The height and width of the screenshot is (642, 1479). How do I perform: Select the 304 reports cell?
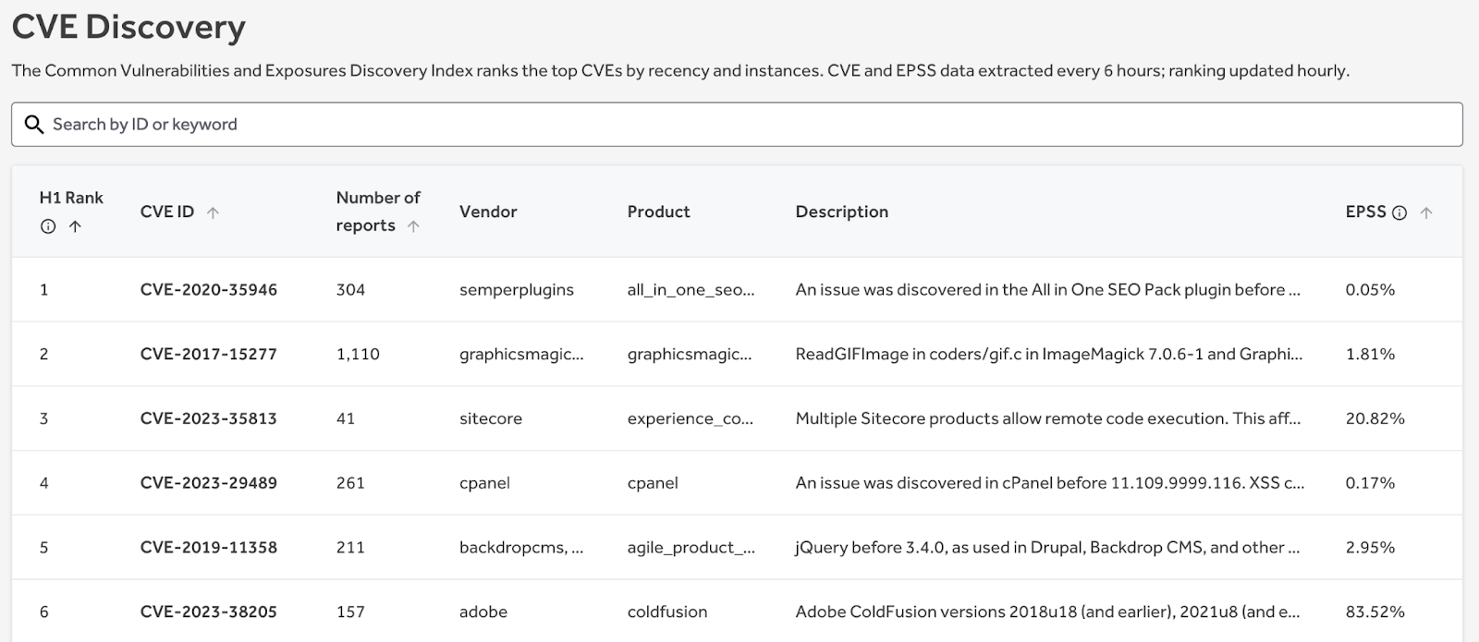point(350,290)
